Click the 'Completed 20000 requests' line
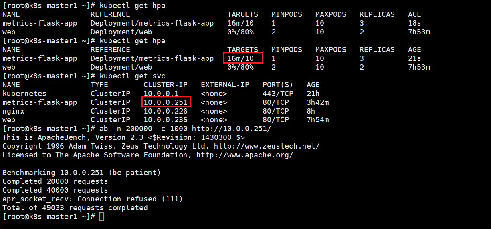The height and width of the screenshot is (229, 491). click(55, 181)
